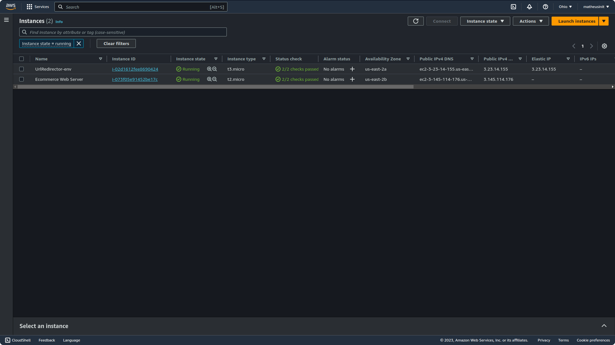Image resolution: width=615 pixels, height=345 pixels.
Task: Zoom in on UrlRedirector-env instance state details
Action: click(x=209, y=69)
